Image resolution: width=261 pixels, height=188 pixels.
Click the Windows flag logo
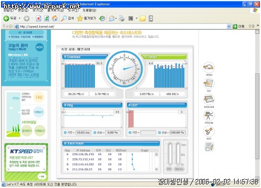click(255, 10)
